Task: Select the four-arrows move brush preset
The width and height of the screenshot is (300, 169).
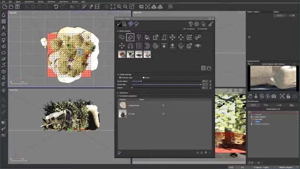Action: pyautogui.click(x=172, y=37)
